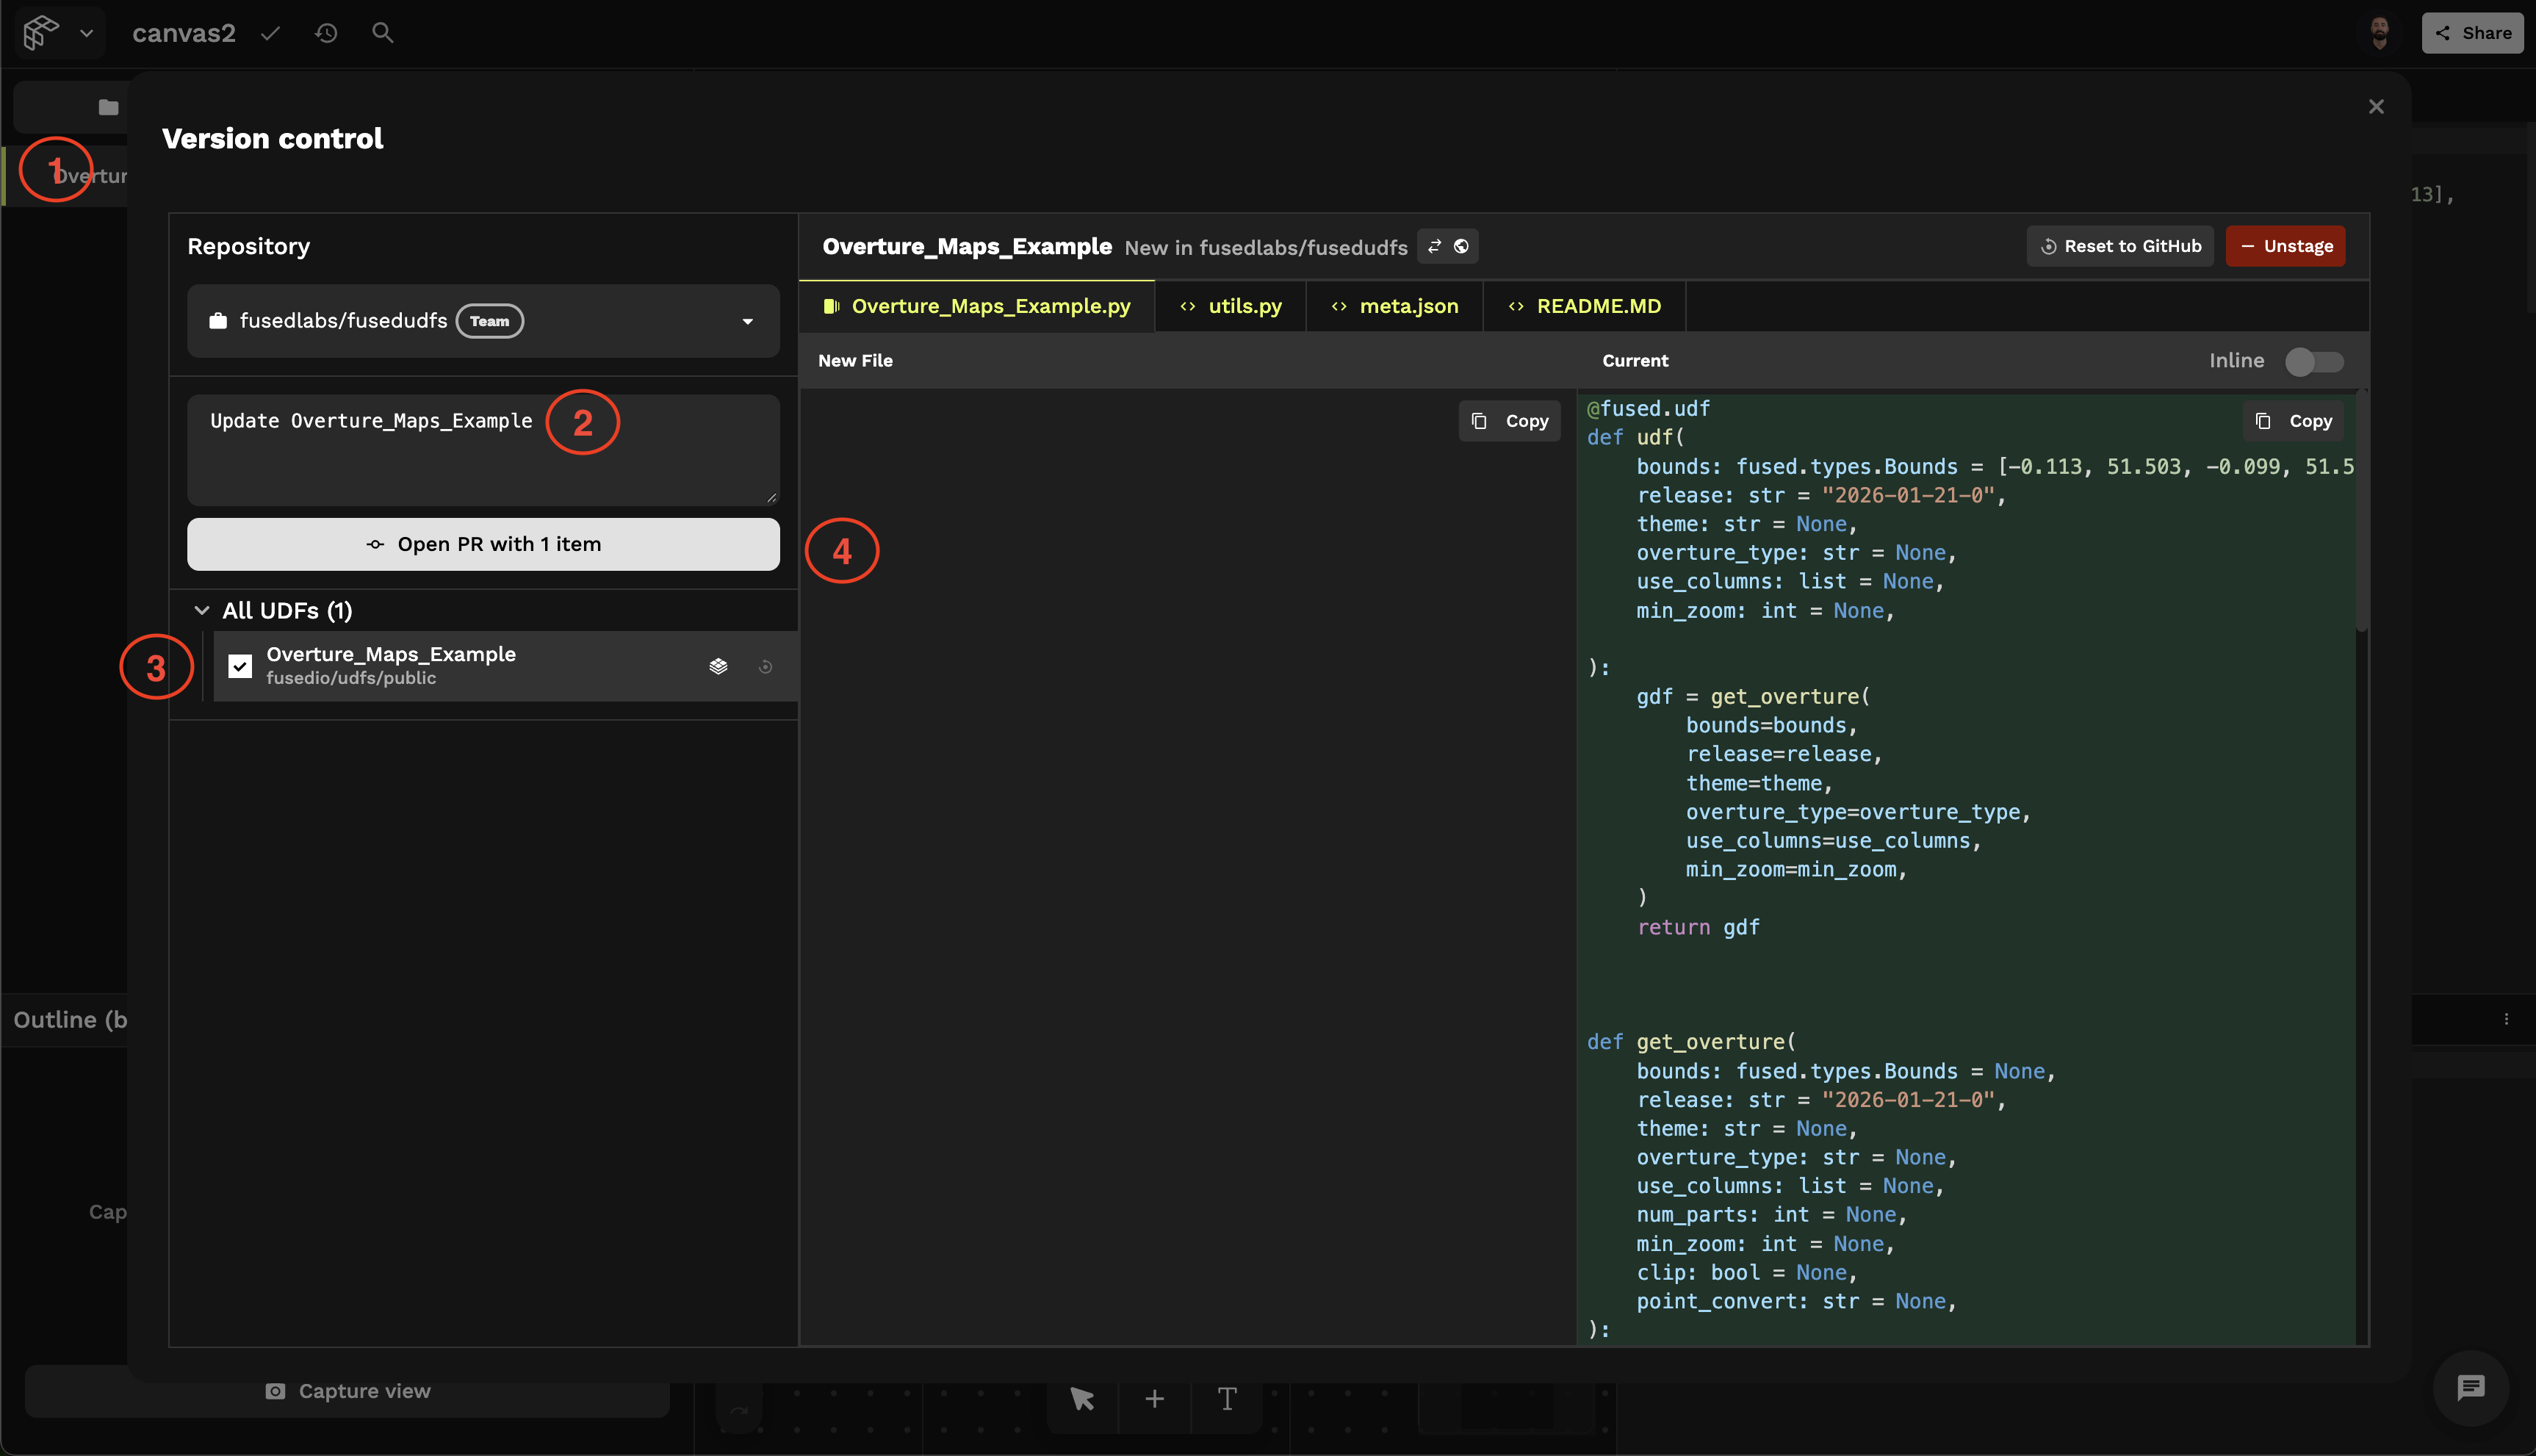This screenshot has height=1456, width=2536.
Task: Click Open PR with 1 item
Action: 483,544
